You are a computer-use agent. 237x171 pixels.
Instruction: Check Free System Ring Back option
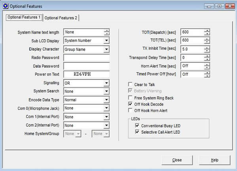click(x=130, y=98)
